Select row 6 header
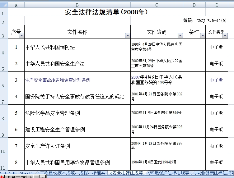 pyautogui.click(x=4, y=80)
